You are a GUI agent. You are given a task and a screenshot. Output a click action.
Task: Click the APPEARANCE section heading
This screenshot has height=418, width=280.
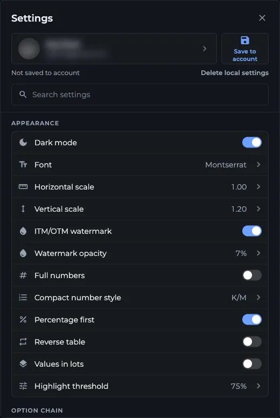[35, 123]
